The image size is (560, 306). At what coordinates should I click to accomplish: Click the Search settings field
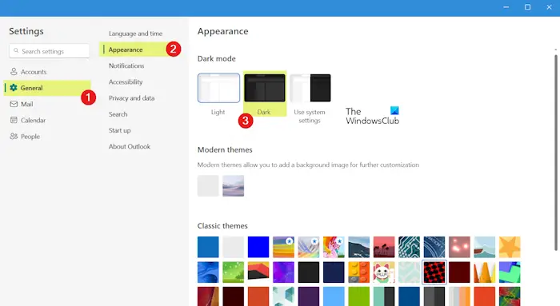pyautogui.click(x=50, y=51)
